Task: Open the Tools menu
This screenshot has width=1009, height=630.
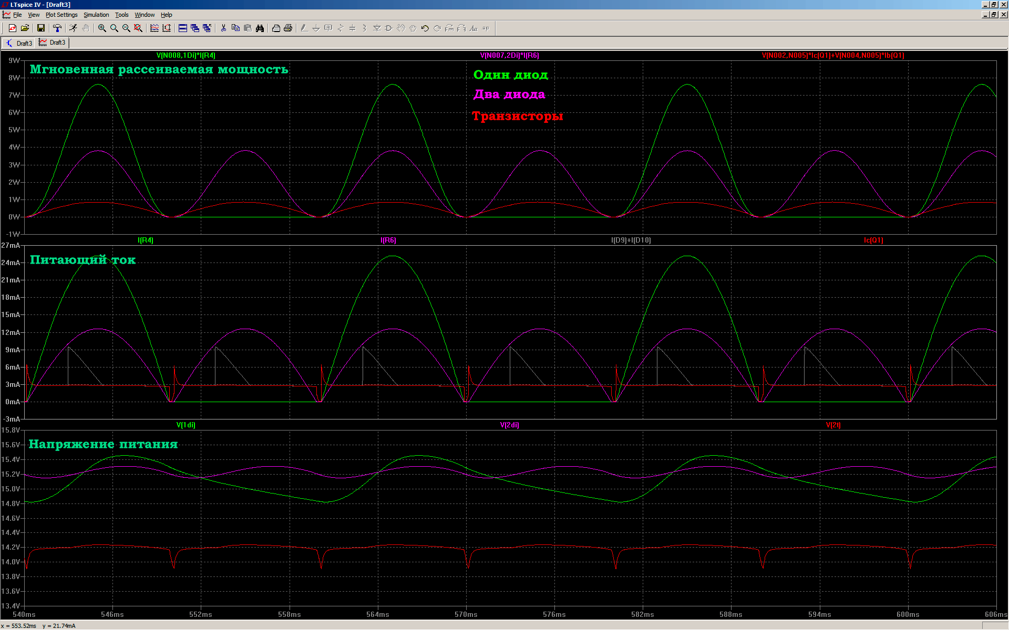Action: tap(122, 15)
